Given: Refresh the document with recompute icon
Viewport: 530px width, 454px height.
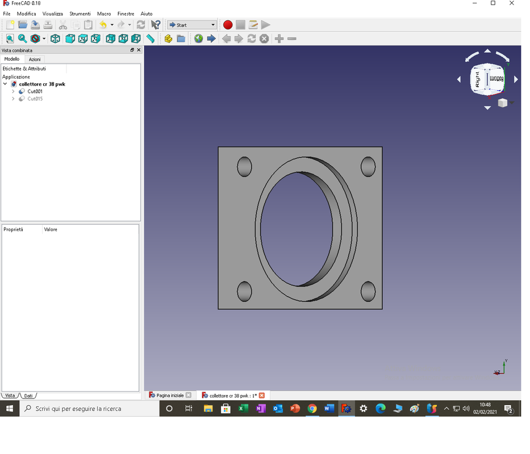Looking at the screenshot, I should click(141, 25).
